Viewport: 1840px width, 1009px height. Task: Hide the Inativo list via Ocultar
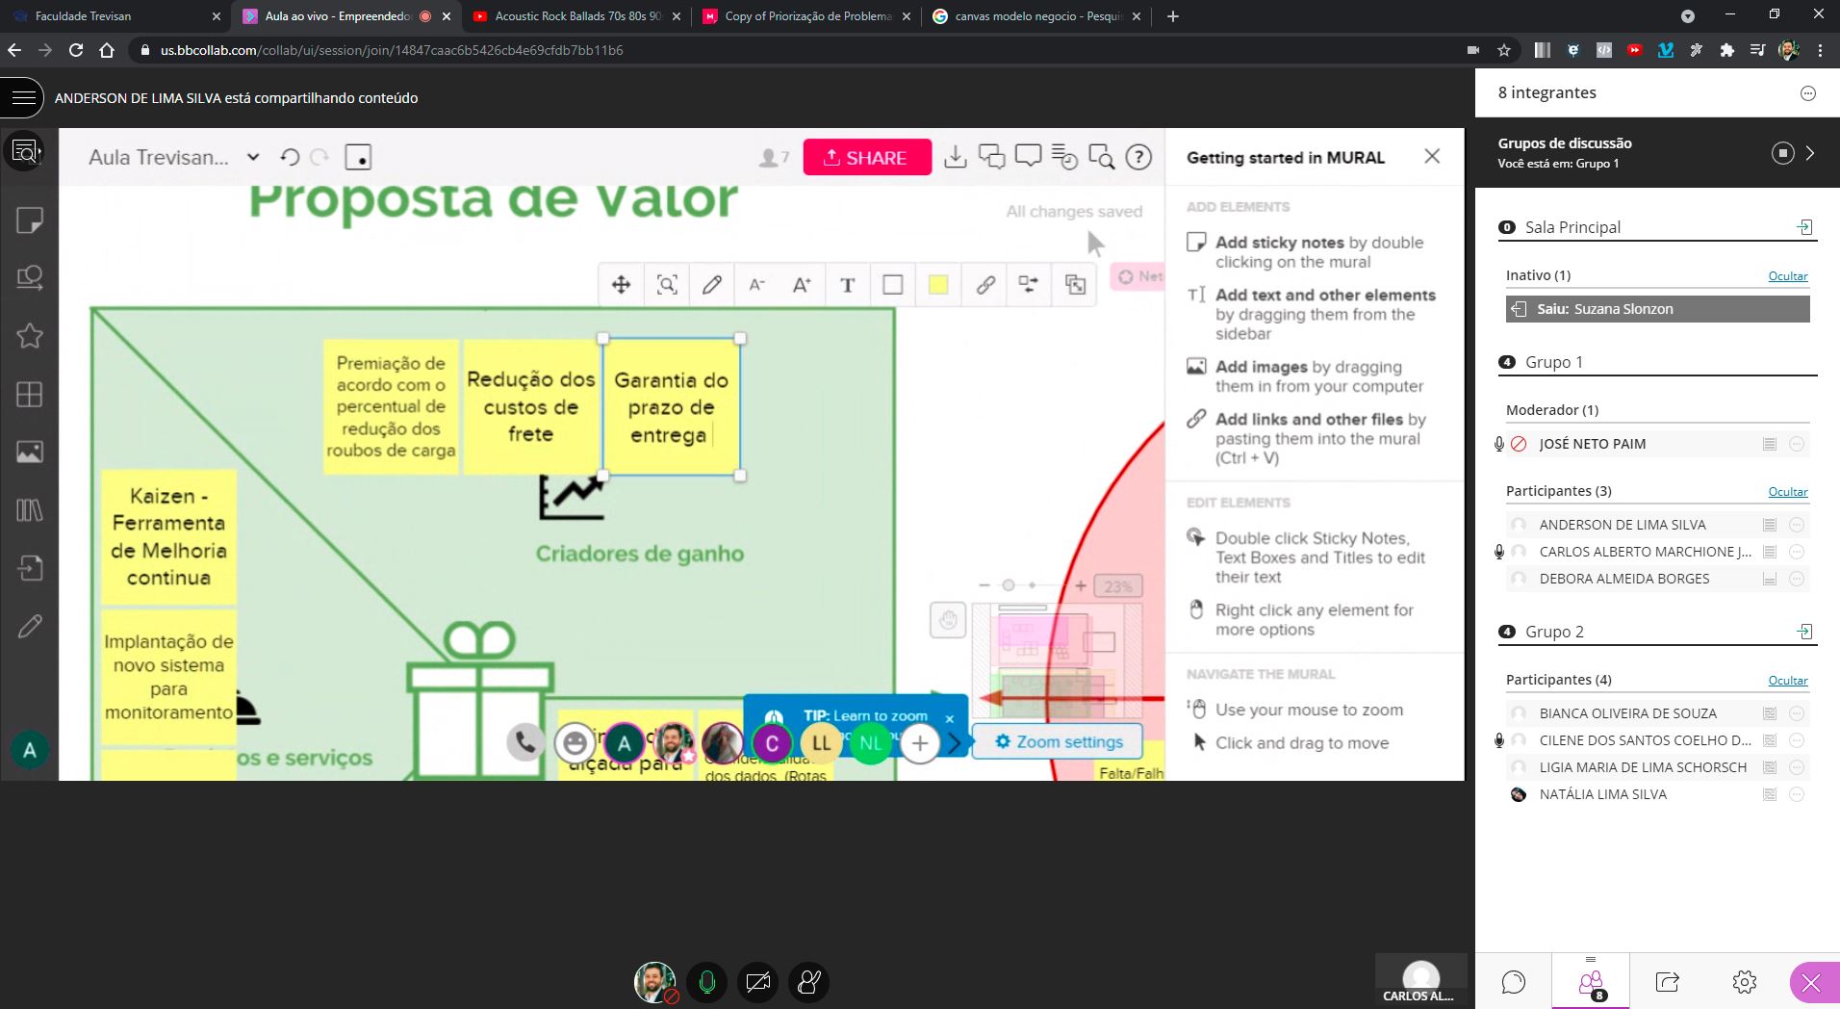(x=1787, y=276)
